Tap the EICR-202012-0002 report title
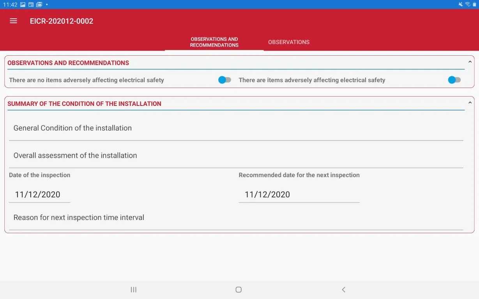Screen dimensions: 479x299 click(62, 21)
